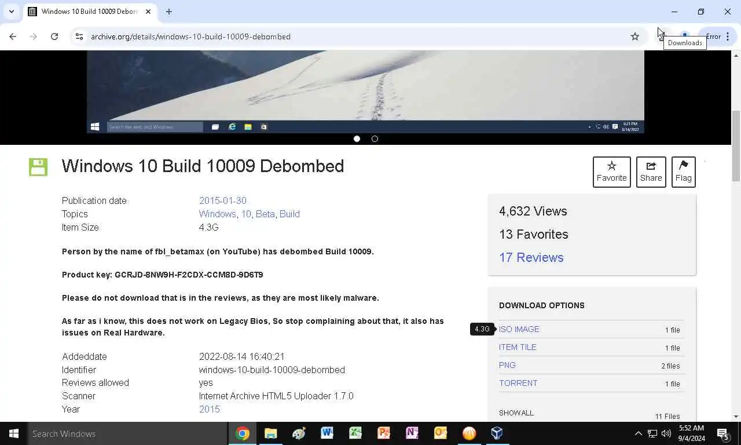Image resolution: width=741 pixels, height=445 pixels.
Task: Click the 13 Favorites text
Action: (x=534, y=234)
